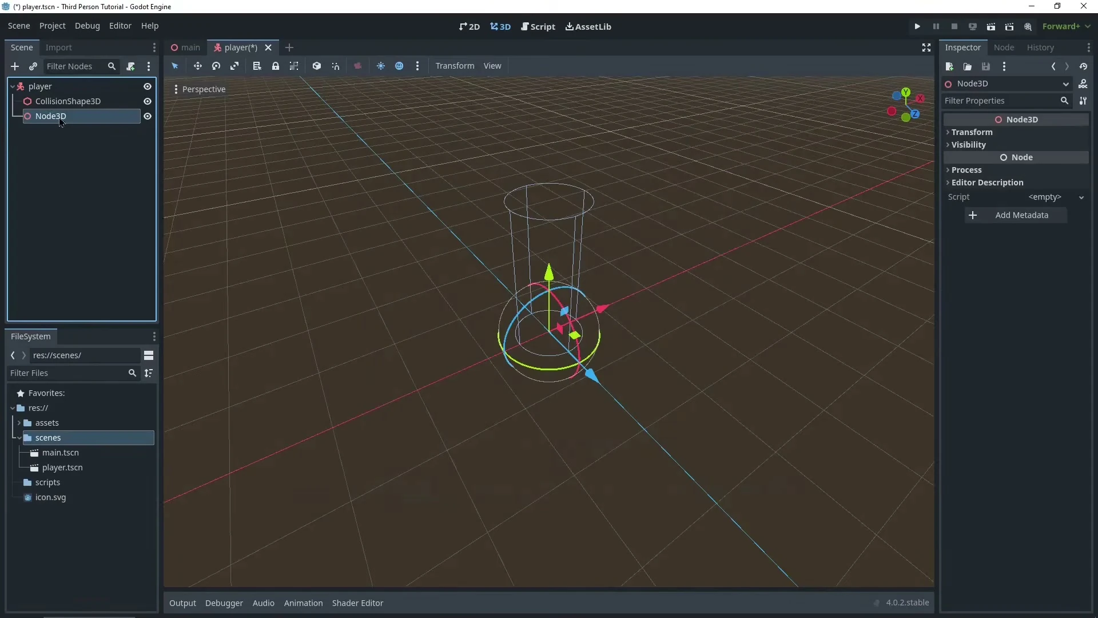Toggle FileSystem split view mode icon

[x=149, y=355]
